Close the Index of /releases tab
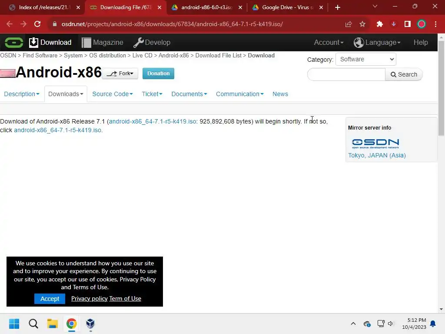This screenshot has height=334, width=445. point(78,7)
